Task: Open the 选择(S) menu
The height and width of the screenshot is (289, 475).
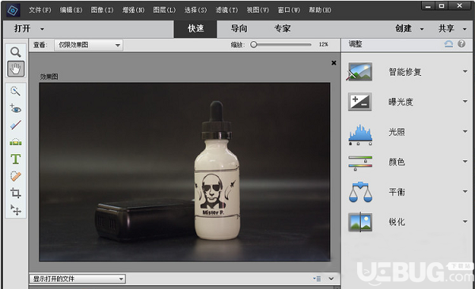Action: (196, 10)
